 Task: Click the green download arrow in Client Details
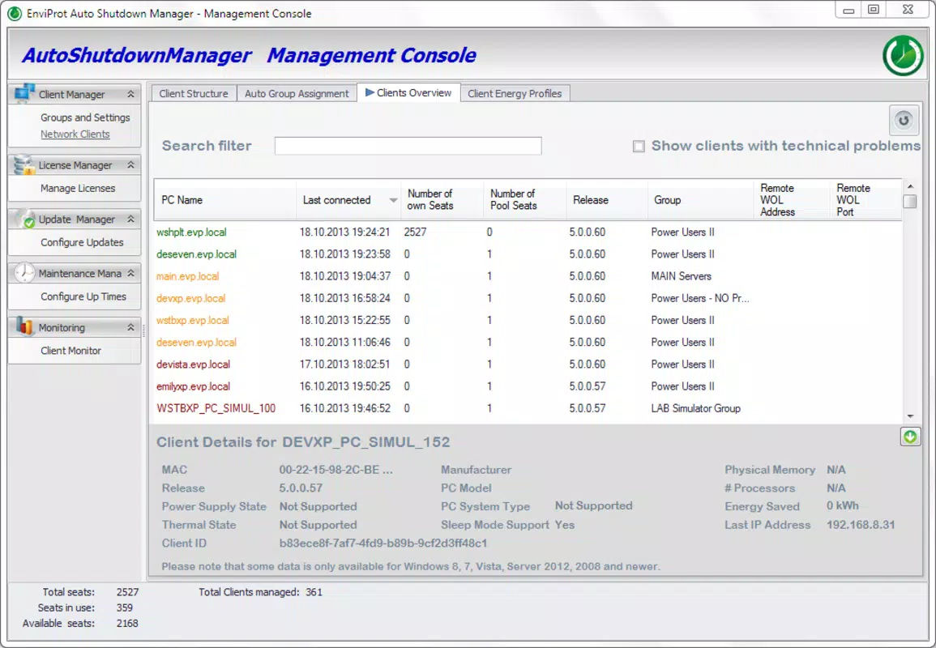(x=910, y=437)
